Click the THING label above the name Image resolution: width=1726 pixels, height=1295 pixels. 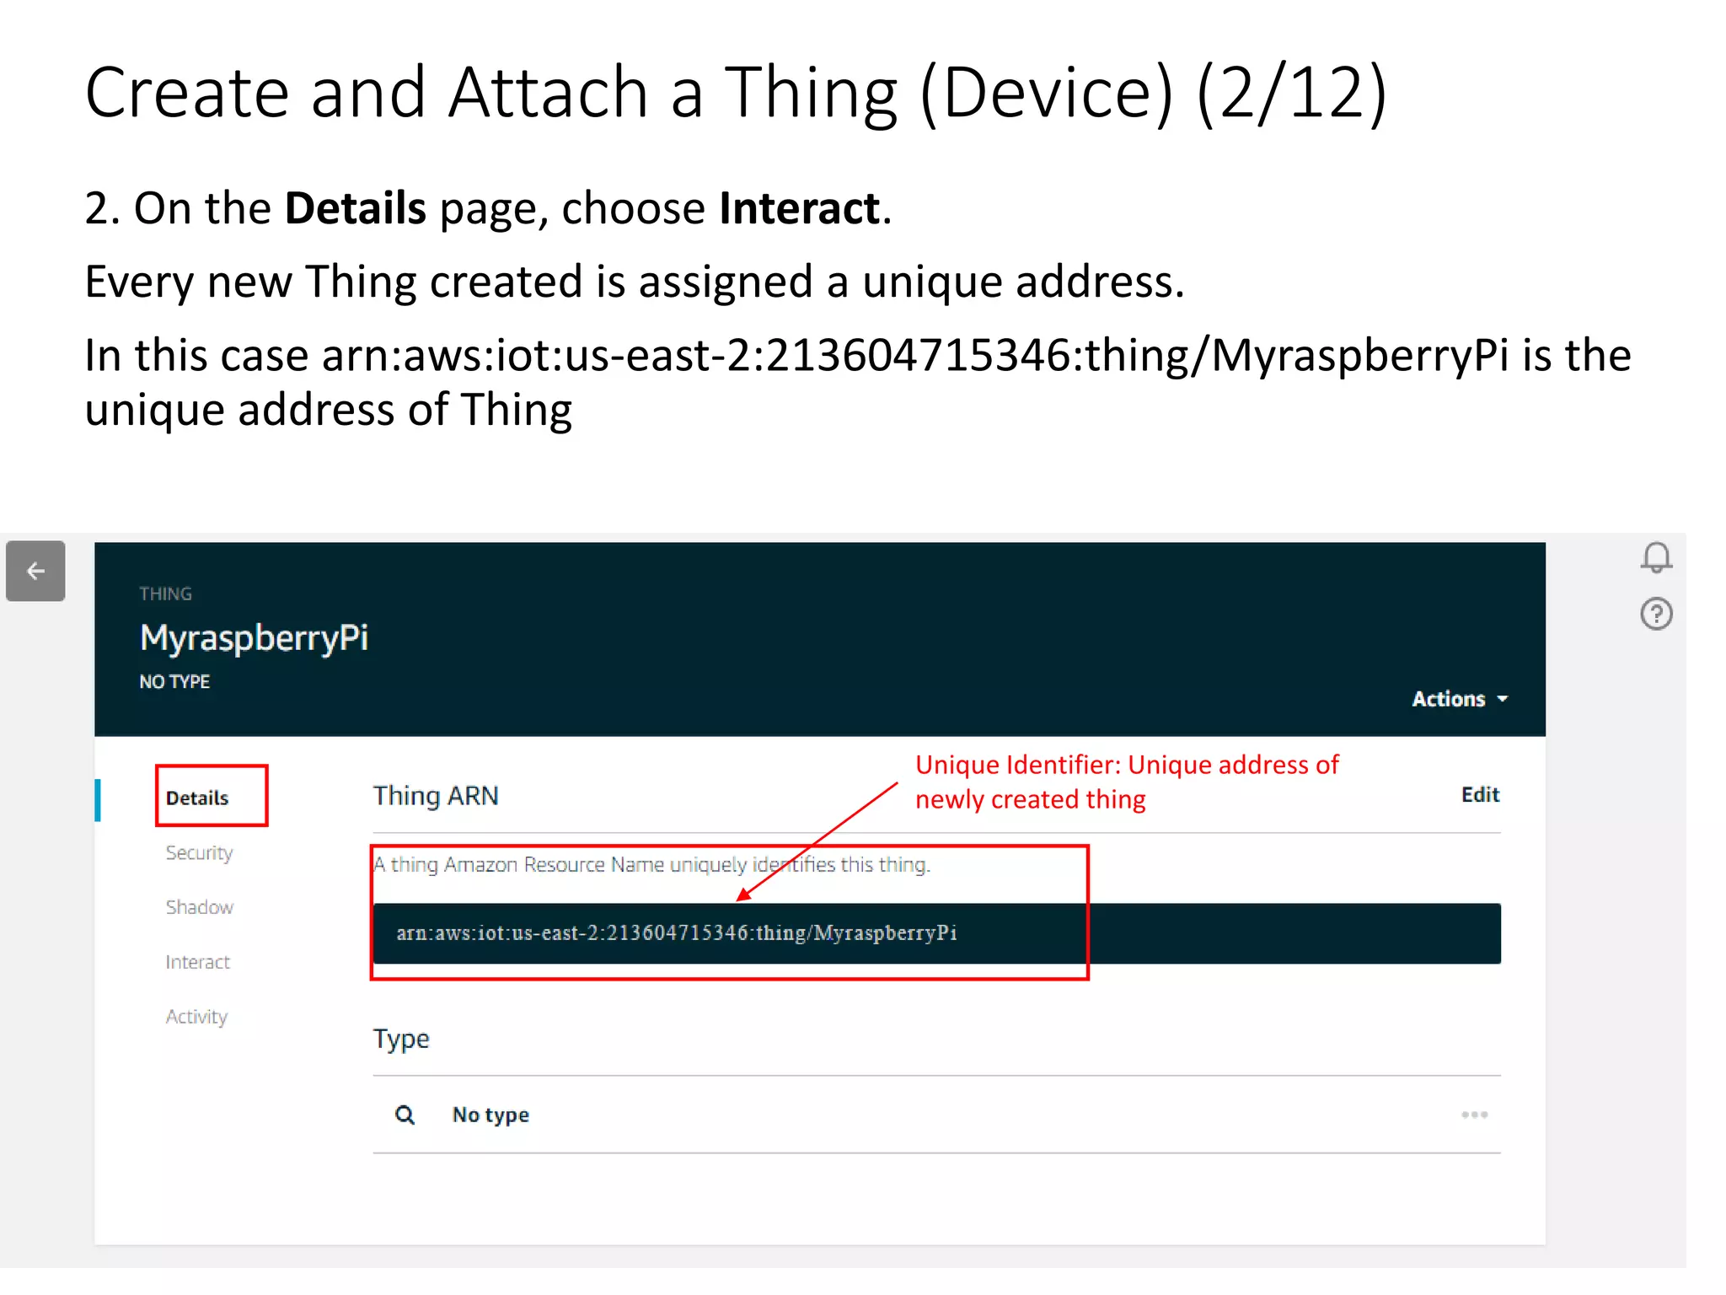pos(165,594)
